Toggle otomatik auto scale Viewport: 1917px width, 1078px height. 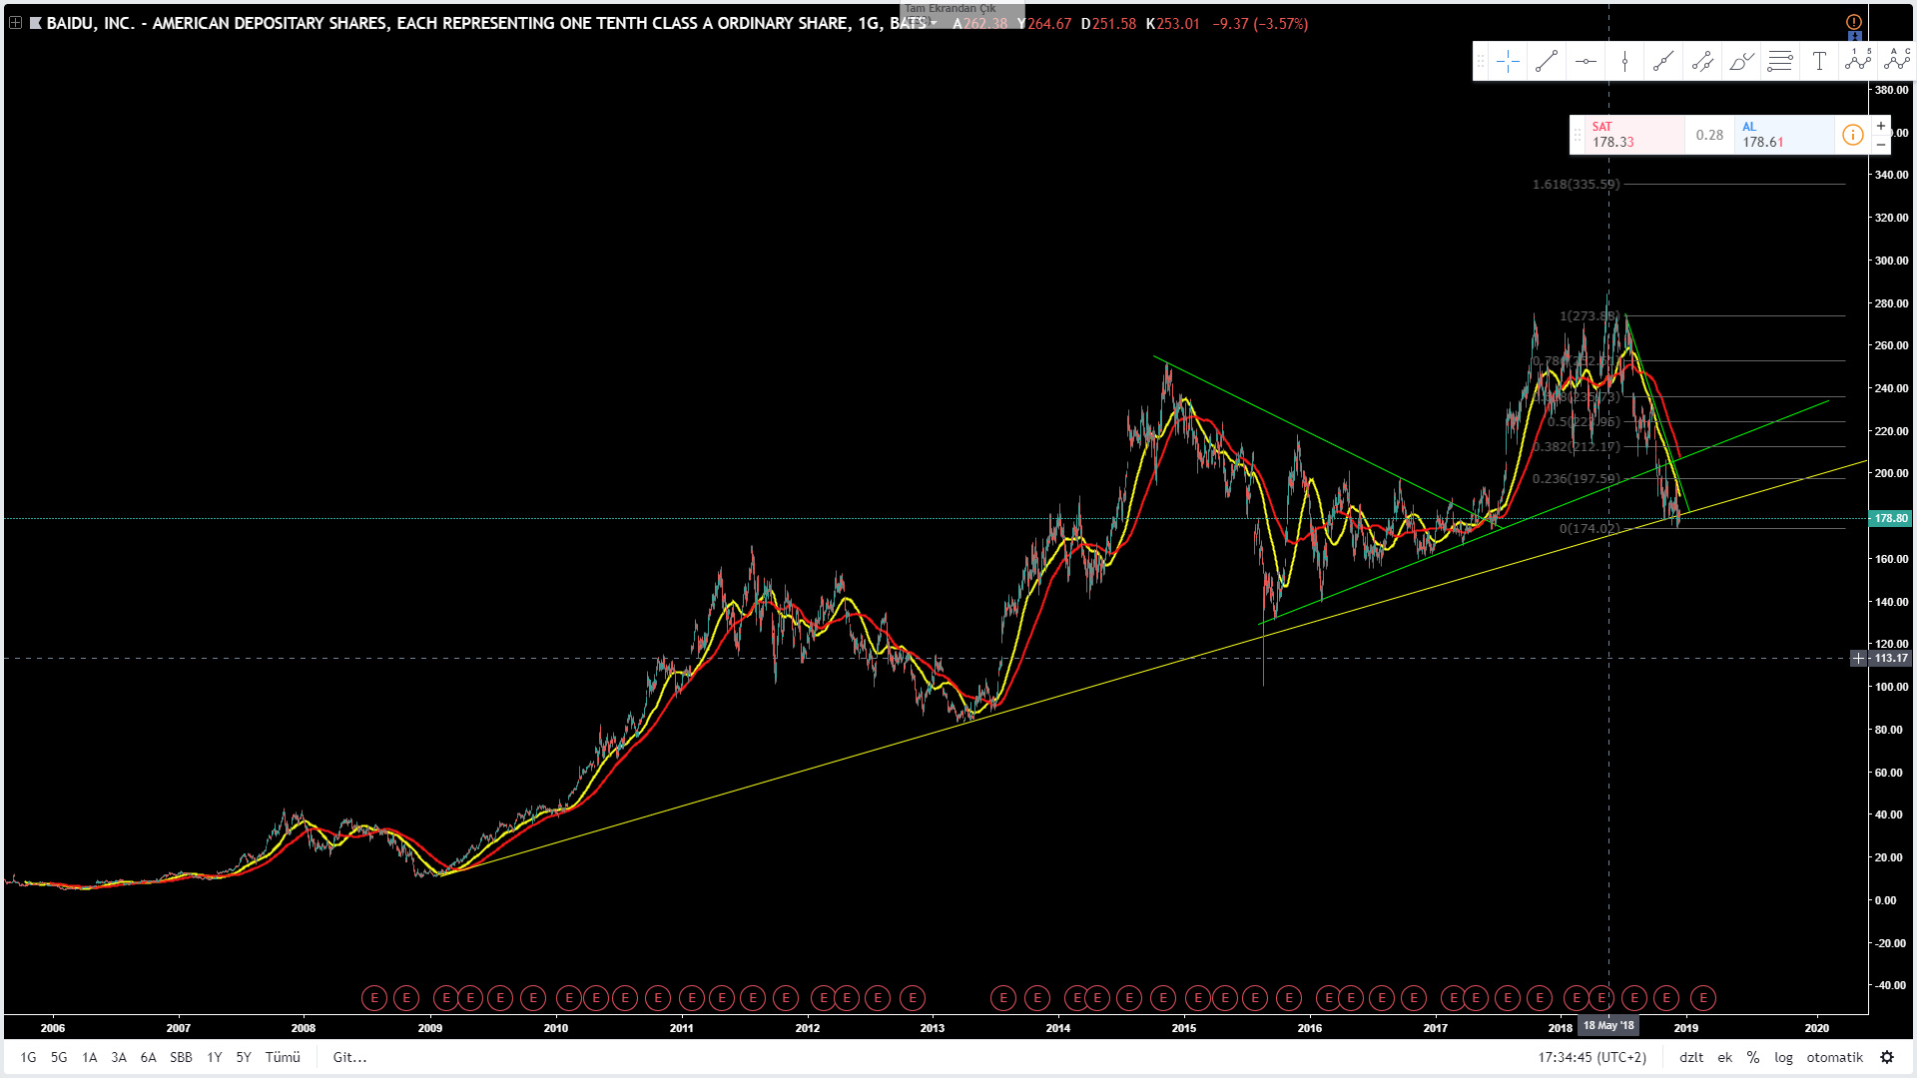[1834, 1057]
